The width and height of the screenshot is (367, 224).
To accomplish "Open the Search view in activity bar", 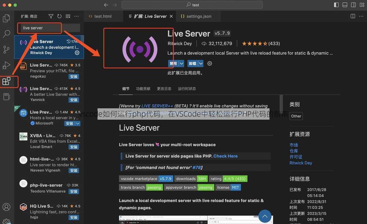I will pos(6,34).
